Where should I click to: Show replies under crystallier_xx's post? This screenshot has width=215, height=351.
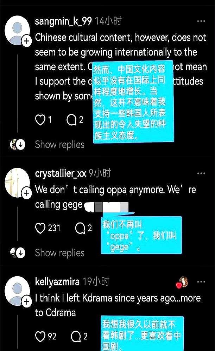(60, 253)
